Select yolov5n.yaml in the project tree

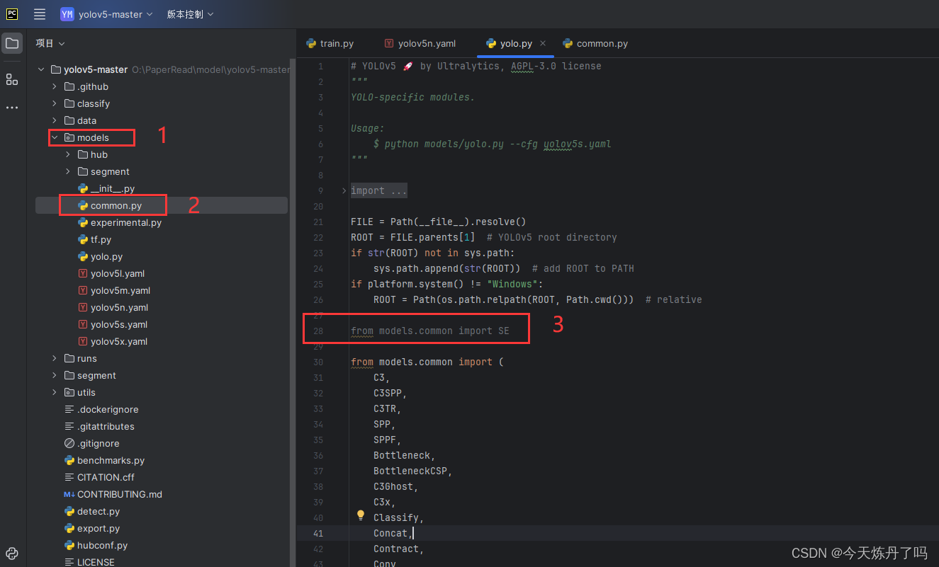(x=113, y=307)
